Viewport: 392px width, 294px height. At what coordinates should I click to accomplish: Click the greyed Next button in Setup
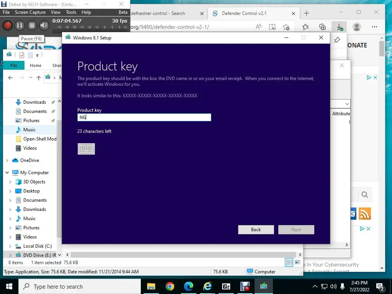coord(296,230)
